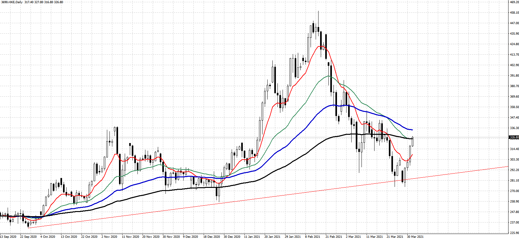The height and width of the screenshot is (240, 519).
Task: Select the 21 Mar 2021 date label
Action: pos(395,237)
